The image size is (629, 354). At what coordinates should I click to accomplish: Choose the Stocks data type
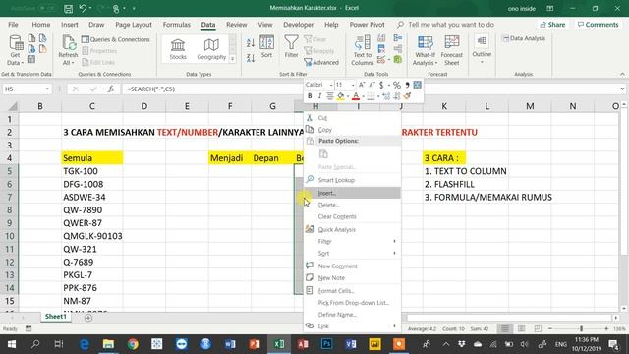tap(178, 49)
